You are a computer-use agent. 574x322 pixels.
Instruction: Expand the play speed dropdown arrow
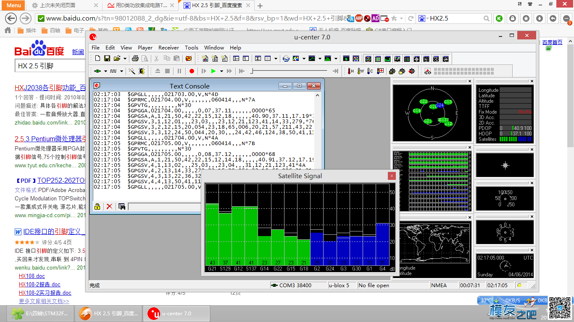pos(221,71)
